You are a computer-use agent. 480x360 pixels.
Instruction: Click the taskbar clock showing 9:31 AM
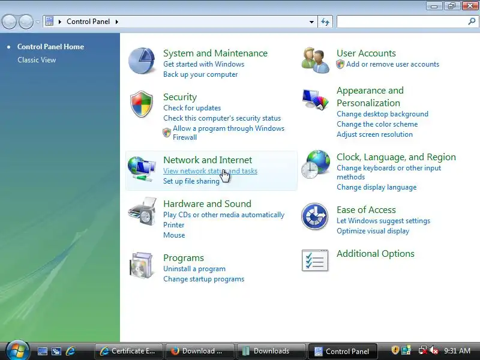point(457,350)
